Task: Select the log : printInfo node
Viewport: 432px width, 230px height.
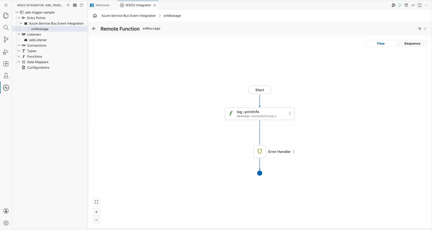Action: click(x=260, y=114)
